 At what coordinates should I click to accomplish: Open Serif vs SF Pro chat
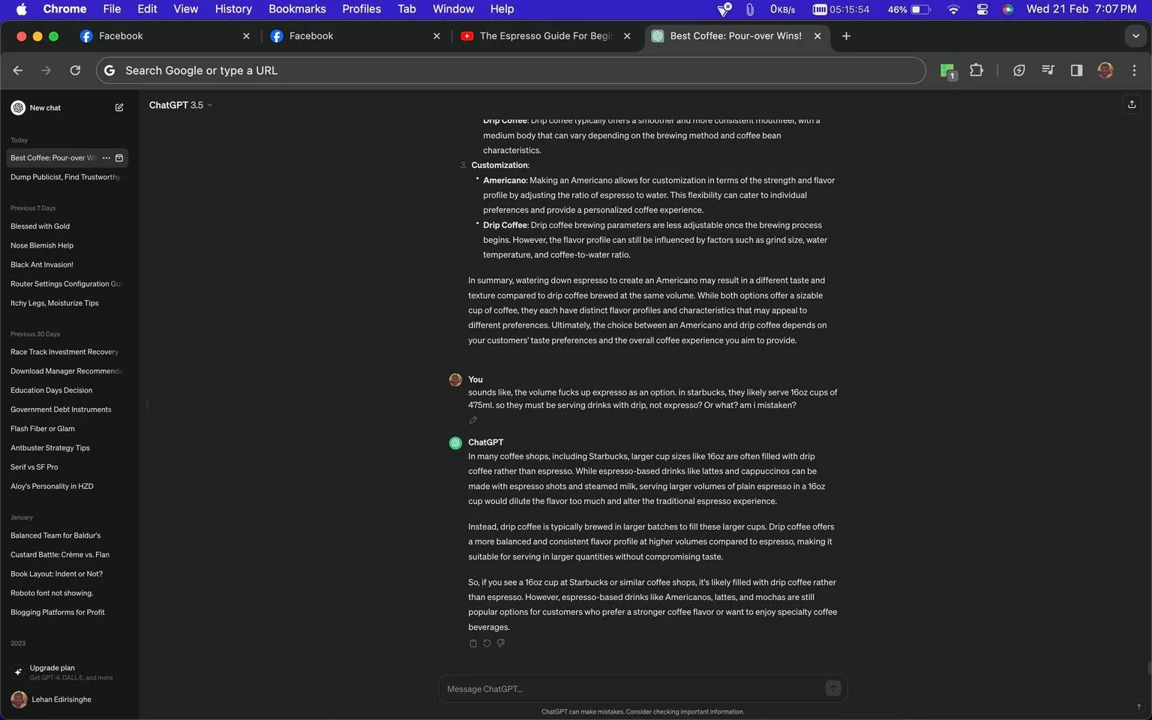pyautogui.click(x=34, y=467)
